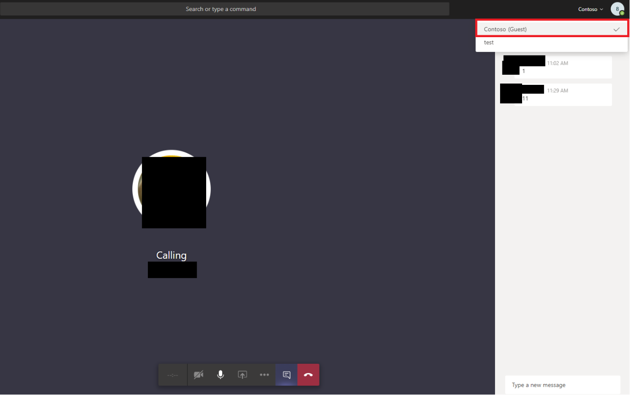This screenshot has width=630, height=395.
Task: Click the callee's profile picture
Action: point(172,189)
